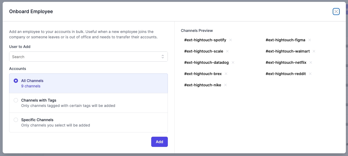Remove #ext-hightouch-nike channel using its x icon
This screenshot has height=156, width=348.
coord(225,85)
